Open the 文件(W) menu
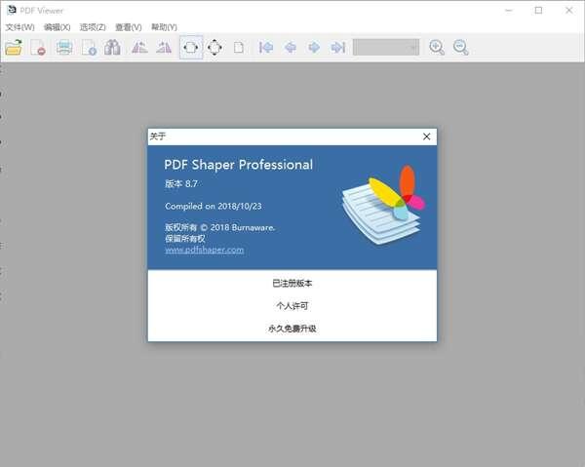This screenshot has width=585, height=467. tap(19, 27)
